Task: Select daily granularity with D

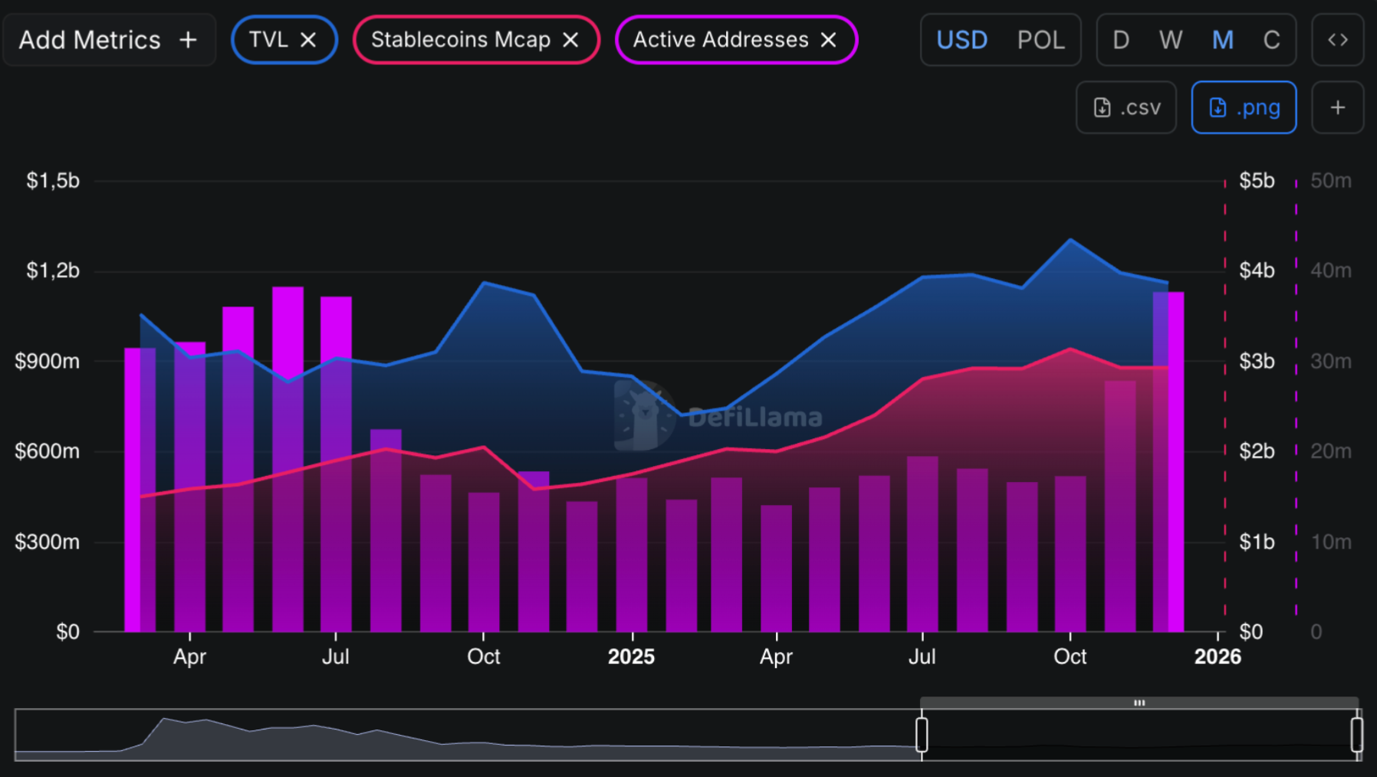Action: 1121,39
